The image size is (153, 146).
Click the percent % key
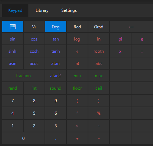click(x=99, y=113)
